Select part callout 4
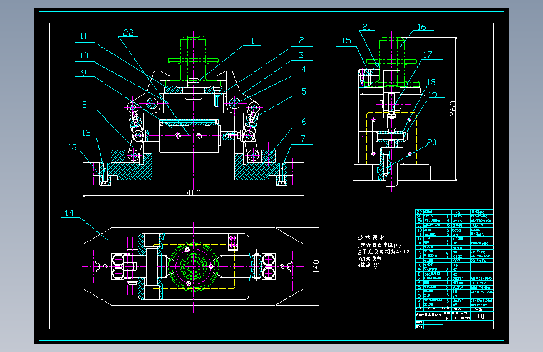 pos(303,70)
